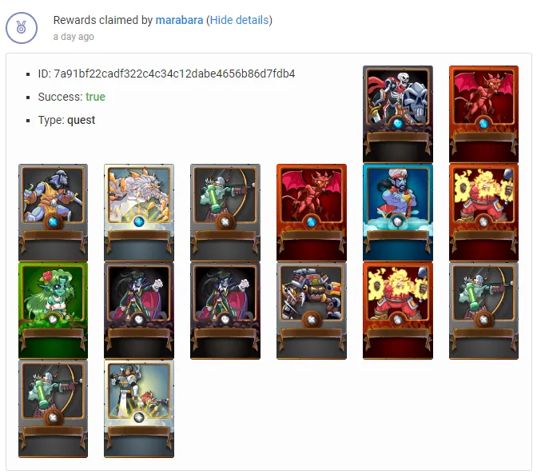This screenshot has height=474, width=537.
Task: Open the mechanical robot chest card
Action: pos(312,310)
